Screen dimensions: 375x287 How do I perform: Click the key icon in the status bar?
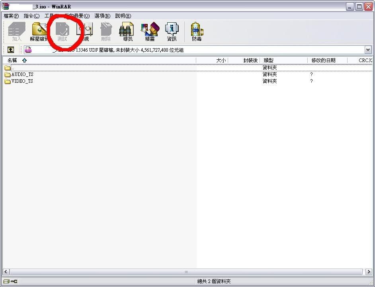14,281
